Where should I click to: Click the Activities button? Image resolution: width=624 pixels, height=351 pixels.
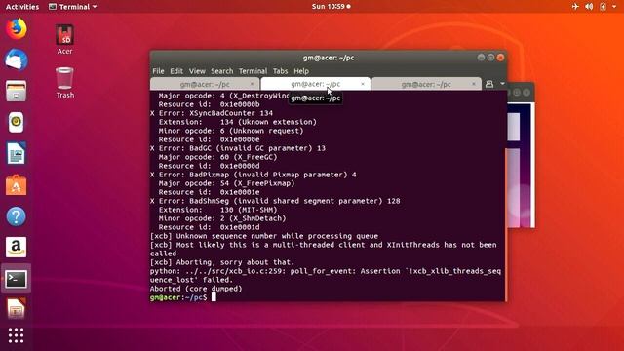[22, 7]
